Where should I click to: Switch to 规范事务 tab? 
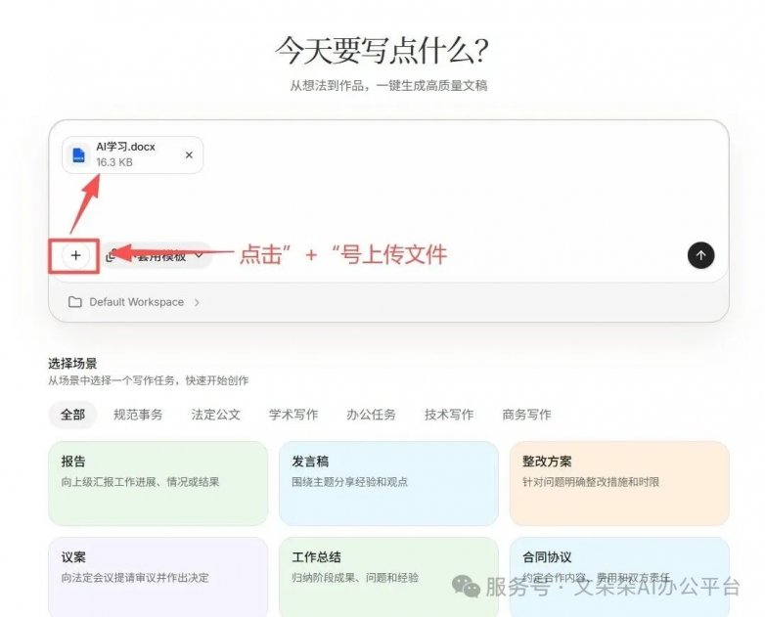tap(138, 415)
